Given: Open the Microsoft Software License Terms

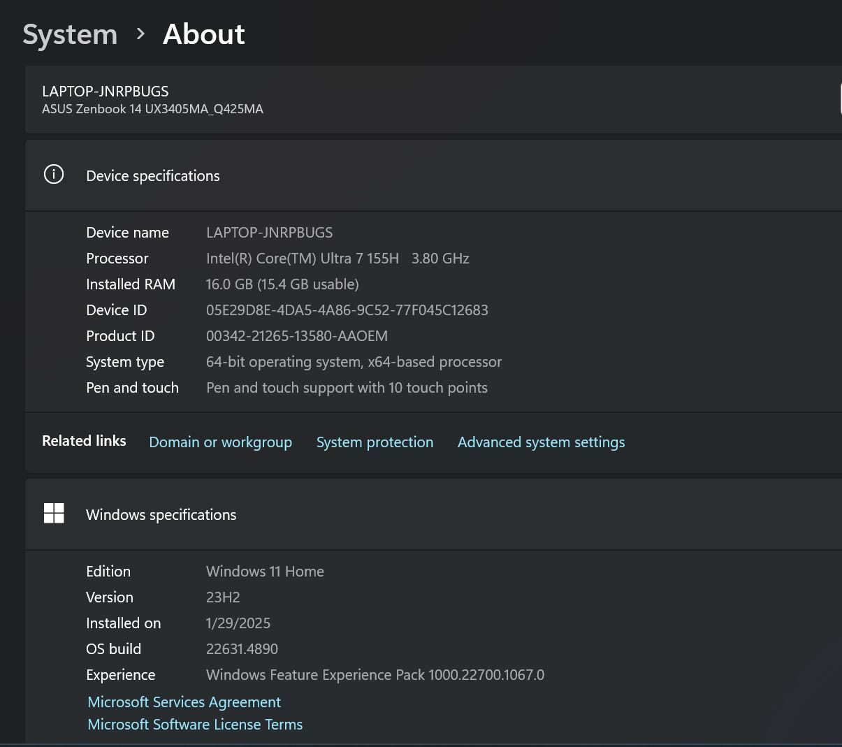Looking at the screenshot, I should tap(195, 725).
